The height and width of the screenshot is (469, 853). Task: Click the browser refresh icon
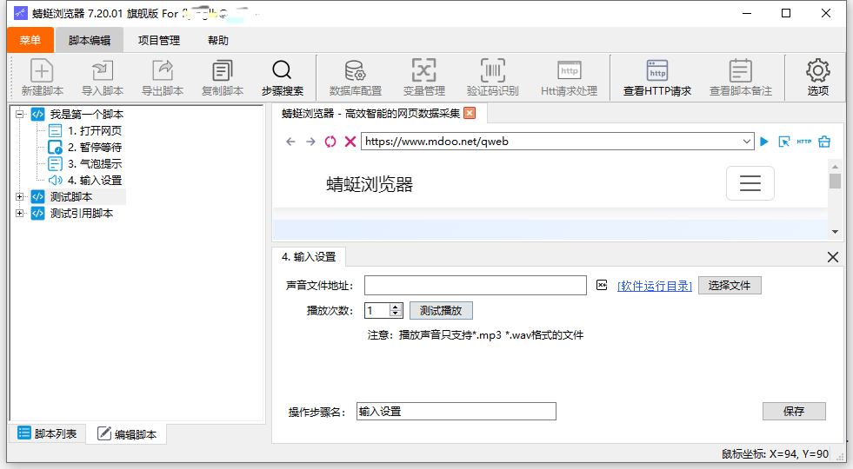[x=330, y=142]
